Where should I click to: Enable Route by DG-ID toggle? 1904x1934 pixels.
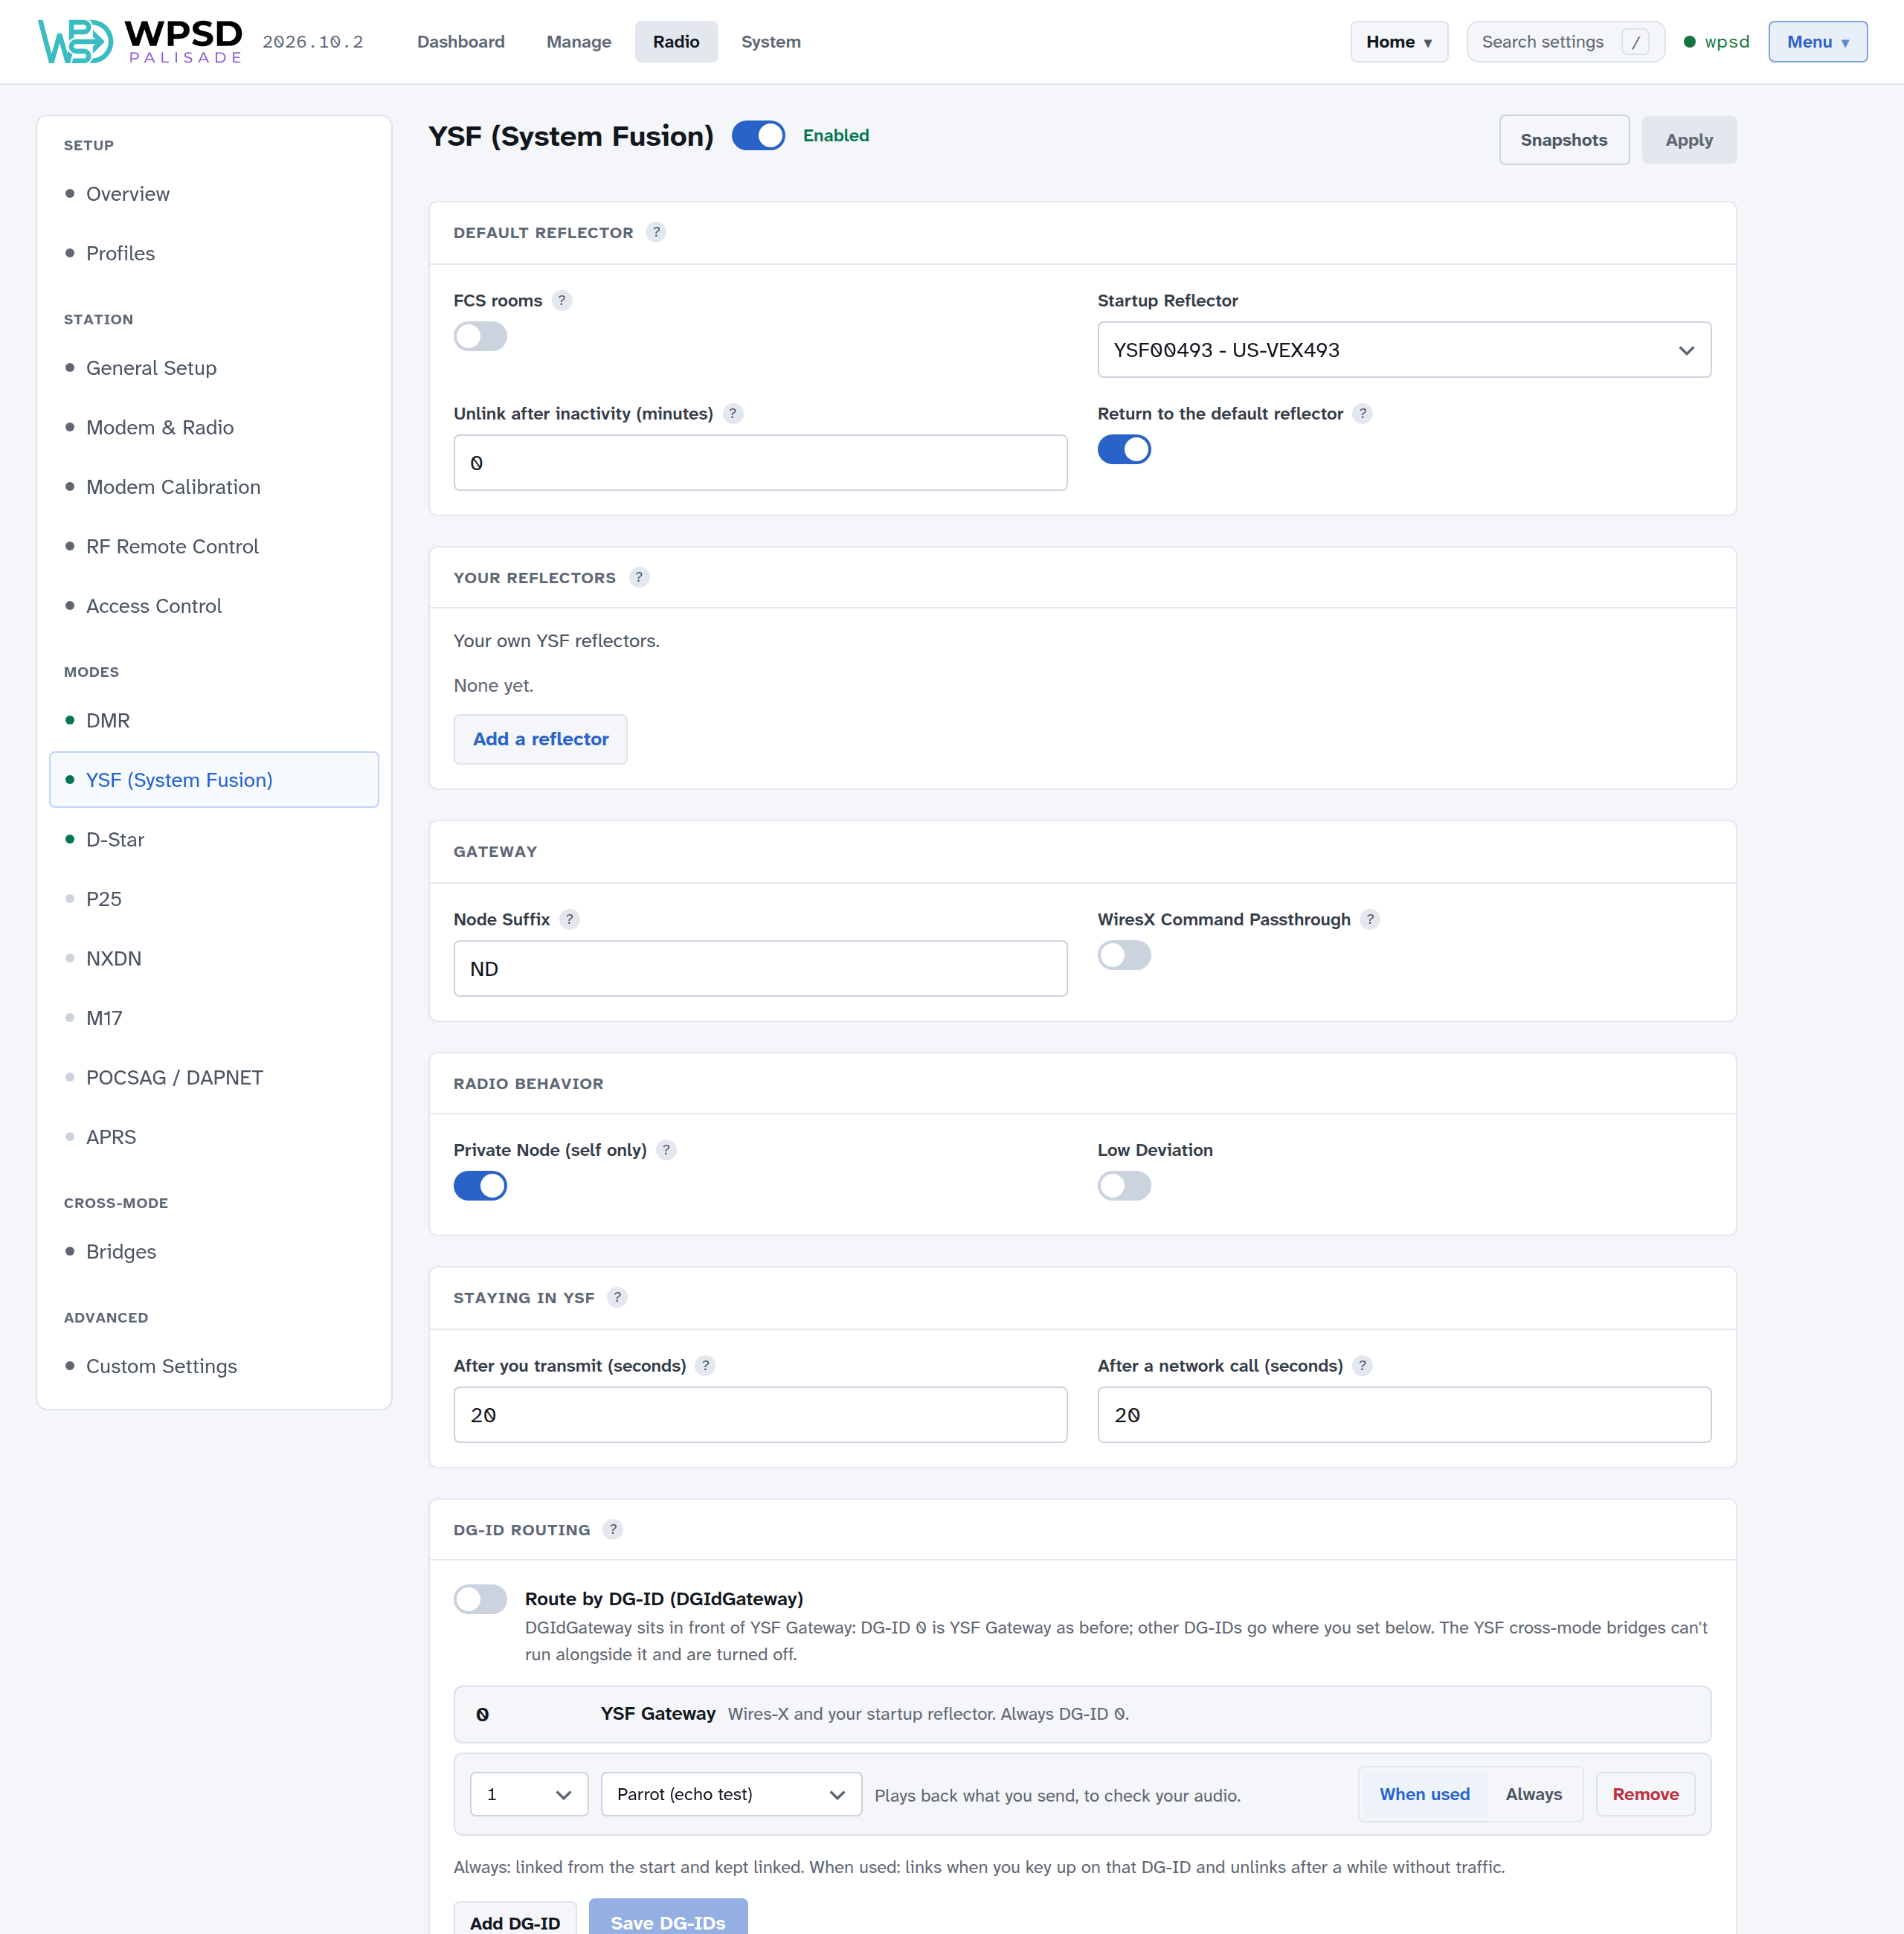point(480,1599)
